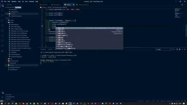Click the Spaces: 4 indentation setting
Screen dimensions: 187x105
point(148,101)
